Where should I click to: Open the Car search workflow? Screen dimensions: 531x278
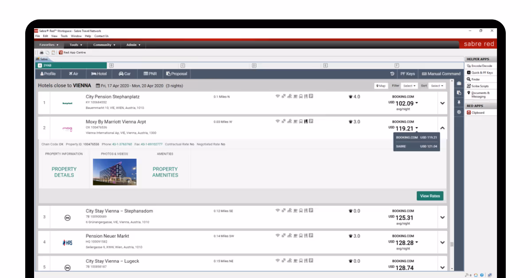click(125, 74)
